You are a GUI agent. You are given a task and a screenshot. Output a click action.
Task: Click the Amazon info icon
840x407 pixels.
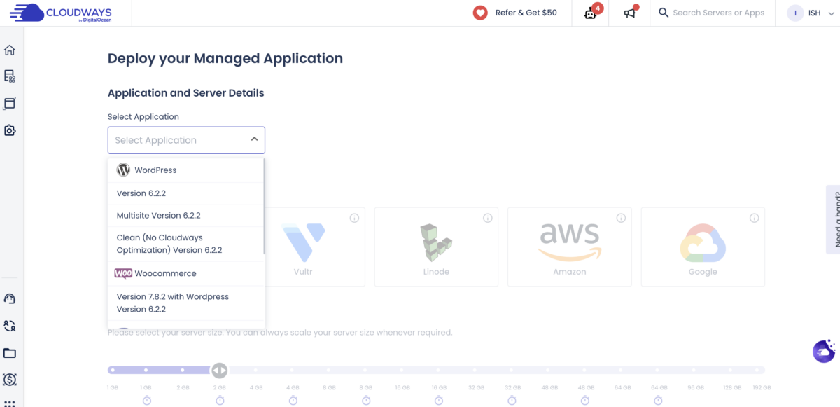621,218
